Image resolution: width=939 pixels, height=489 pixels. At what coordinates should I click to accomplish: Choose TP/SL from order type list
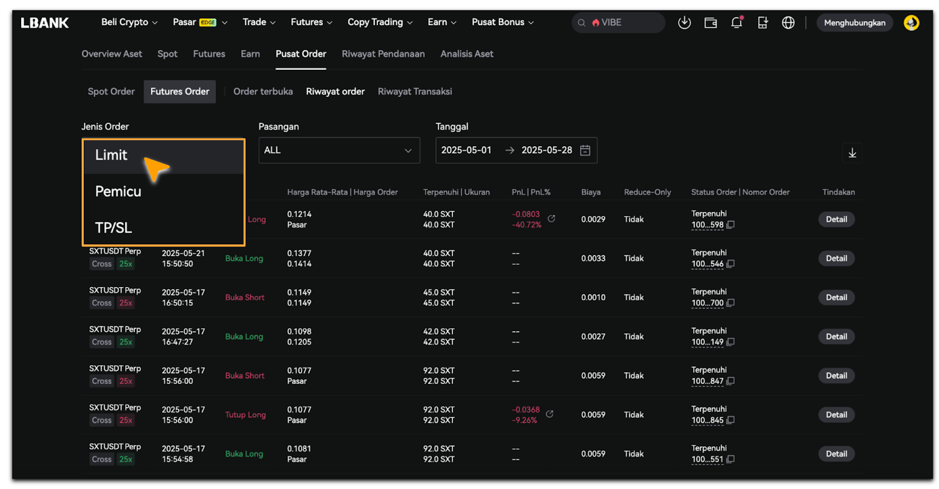tap(113, 228)
